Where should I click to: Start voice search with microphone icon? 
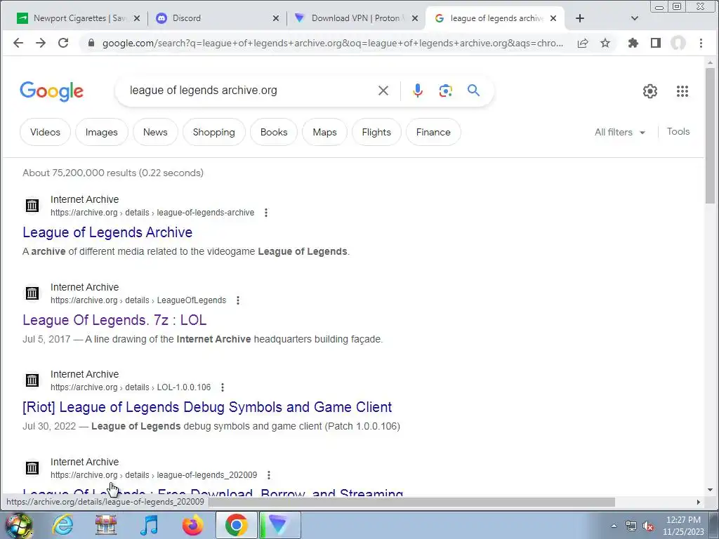click(417, 91)
